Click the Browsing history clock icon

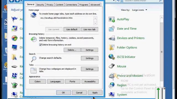[33, 39]
